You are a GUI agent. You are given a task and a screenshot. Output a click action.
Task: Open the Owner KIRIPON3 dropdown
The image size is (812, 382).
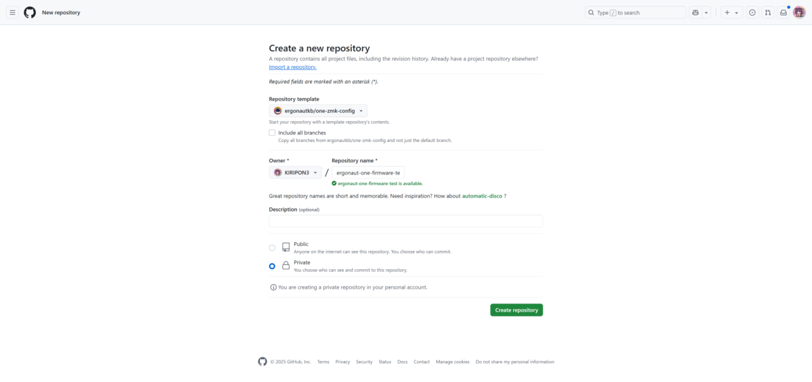[295, 172]
